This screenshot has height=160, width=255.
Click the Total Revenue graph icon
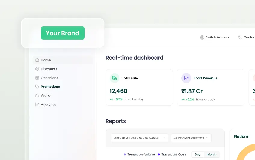click(x=186, y=78)
